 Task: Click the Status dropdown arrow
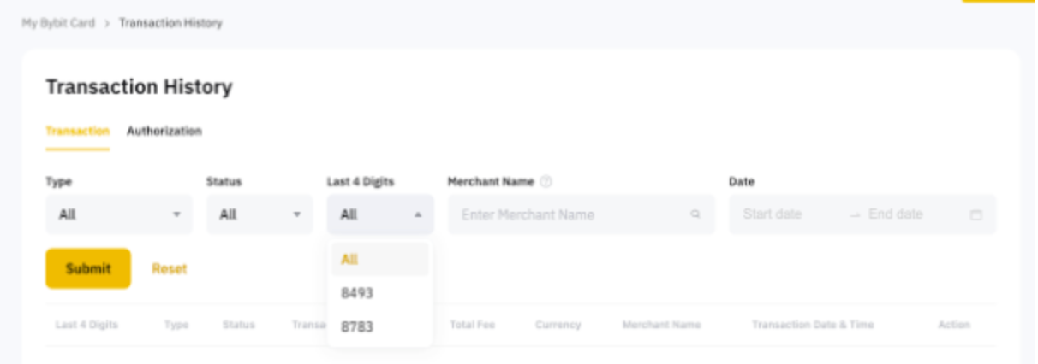point(297,215)
